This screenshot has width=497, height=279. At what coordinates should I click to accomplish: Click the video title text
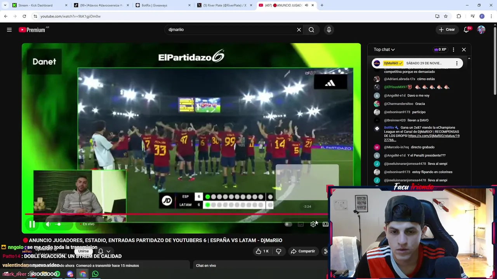155,240
